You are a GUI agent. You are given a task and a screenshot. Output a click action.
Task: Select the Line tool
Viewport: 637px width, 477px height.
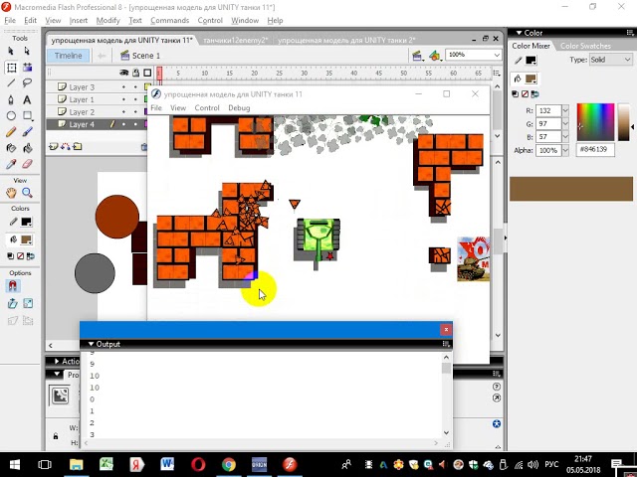click(x=11, y=83)
